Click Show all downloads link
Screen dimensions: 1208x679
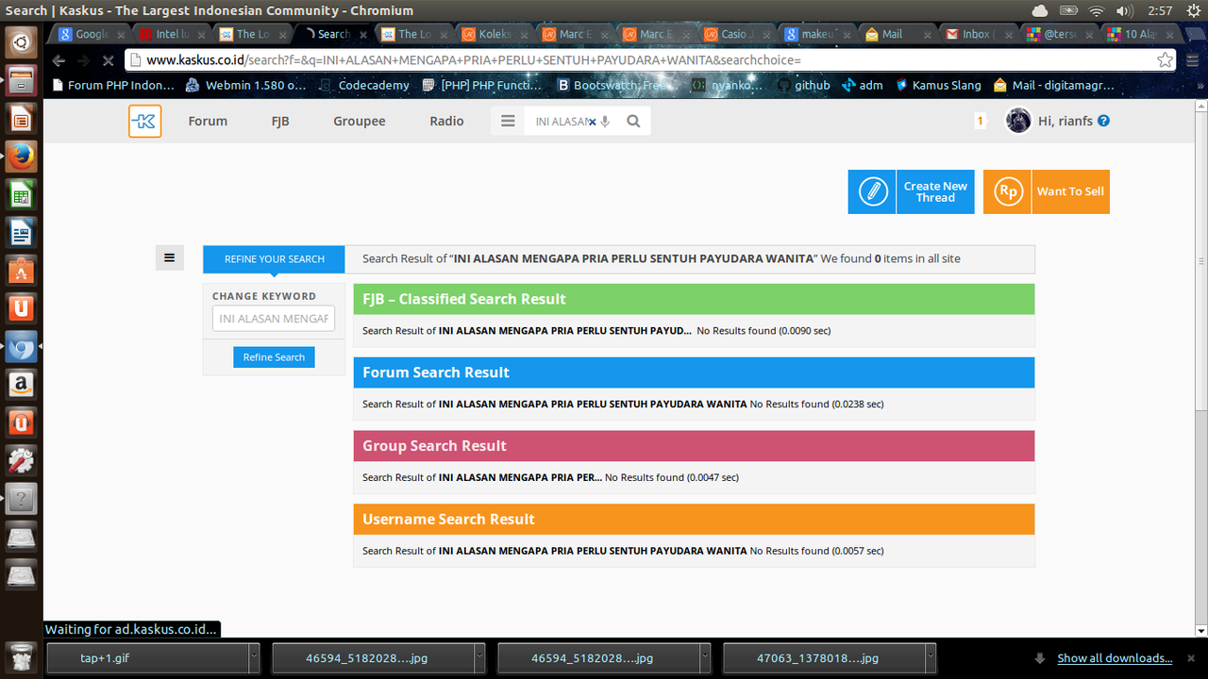tap(1115, 658)
